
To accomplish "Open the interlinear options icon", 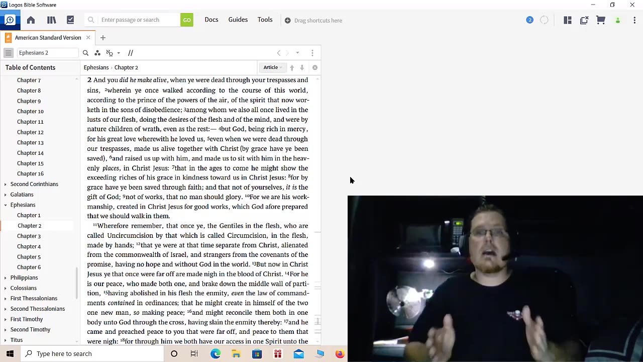I will [x=110, y=53].
